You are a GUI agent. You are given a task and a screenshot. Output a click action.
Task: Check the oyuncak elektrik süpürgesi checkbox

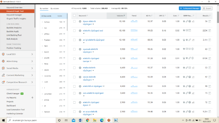(75, 49)
